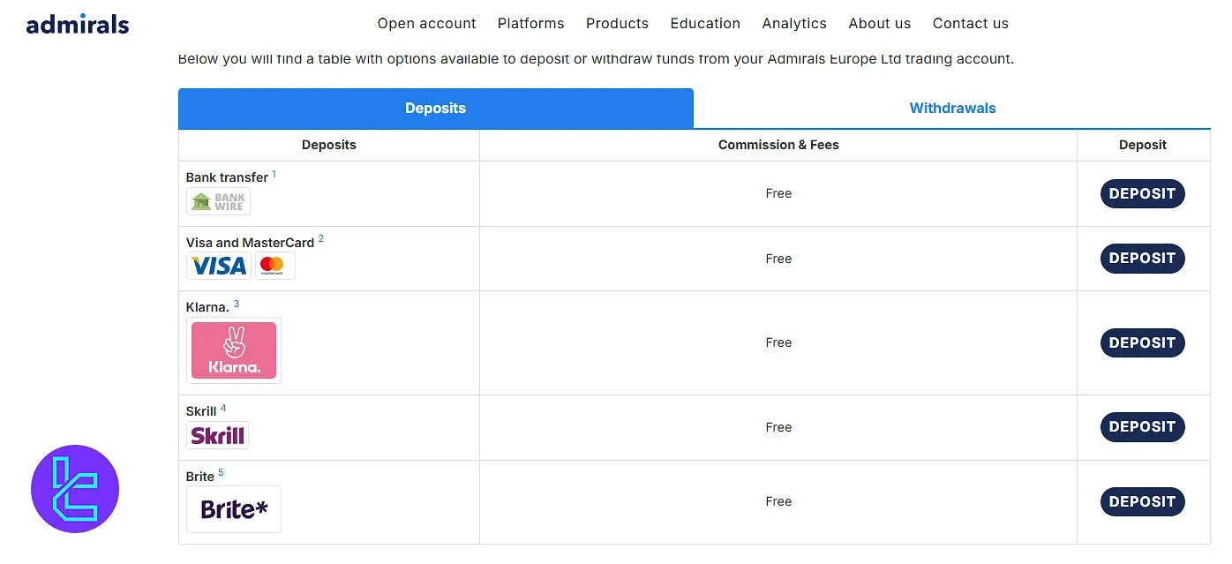Click the Admirals logo
The image size is (1232, 564).
click(78, 24)
